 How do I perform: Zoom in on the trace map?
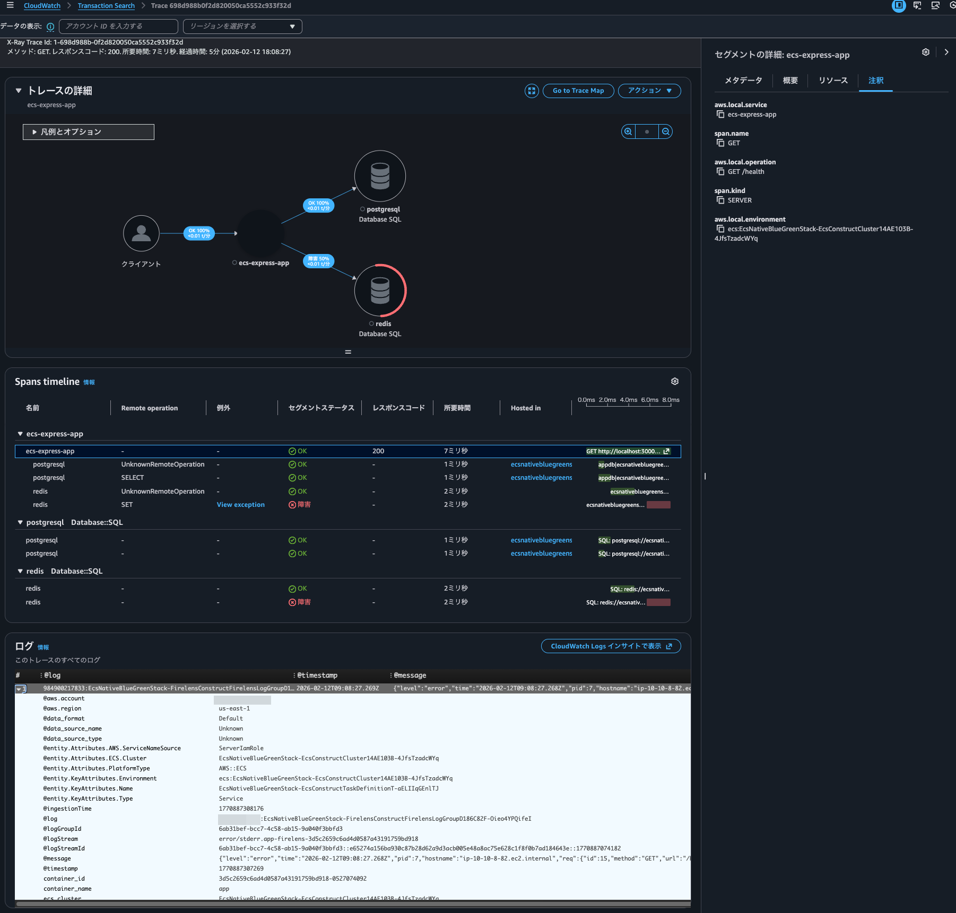click(x=628, y=131)
